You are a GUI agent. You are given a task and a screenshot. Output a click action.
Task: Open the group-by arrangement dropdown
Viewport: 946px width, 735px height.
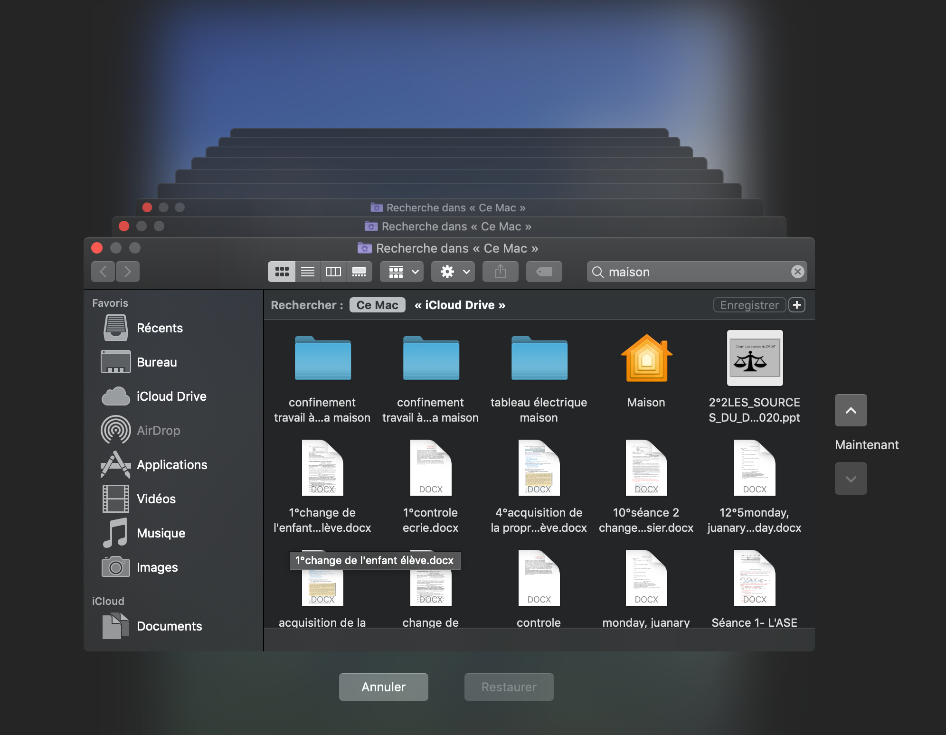click(x=403, y=272)
